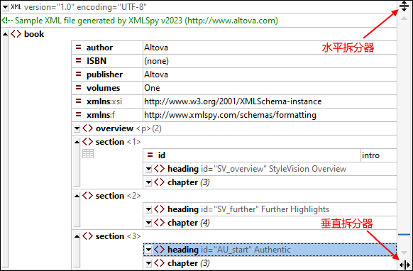This screenshot has width=413, height=271.
Task: Select the schemas/formatting URL value
Action: pyautogui.click(x=230, y=115)
